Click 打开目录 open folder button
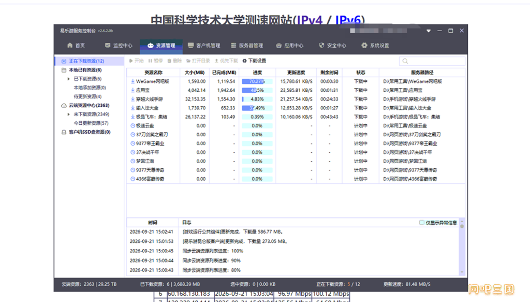530x302 pixels. click(x=198, y=61)
